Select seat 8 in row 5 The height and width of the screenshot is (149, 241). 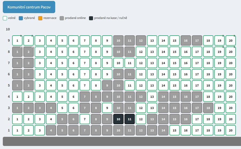(96, 85)
